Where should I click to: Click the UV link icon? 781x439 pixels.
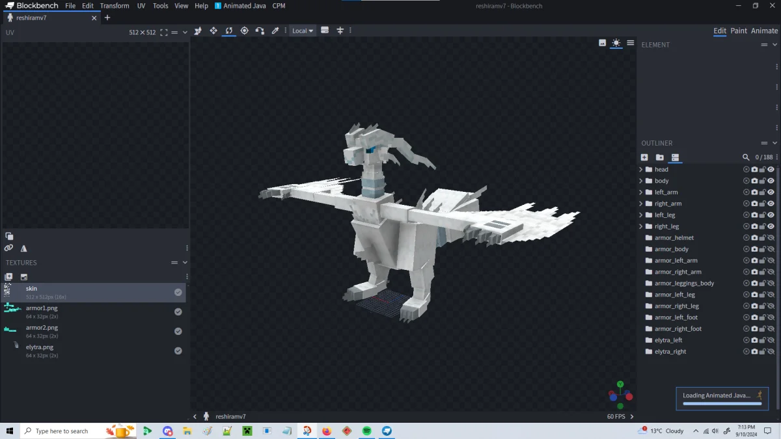[8, 248]
